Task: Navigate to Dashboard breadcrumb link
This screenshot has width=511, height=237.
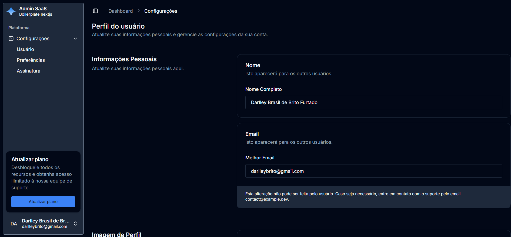Action: coord(121,11)
